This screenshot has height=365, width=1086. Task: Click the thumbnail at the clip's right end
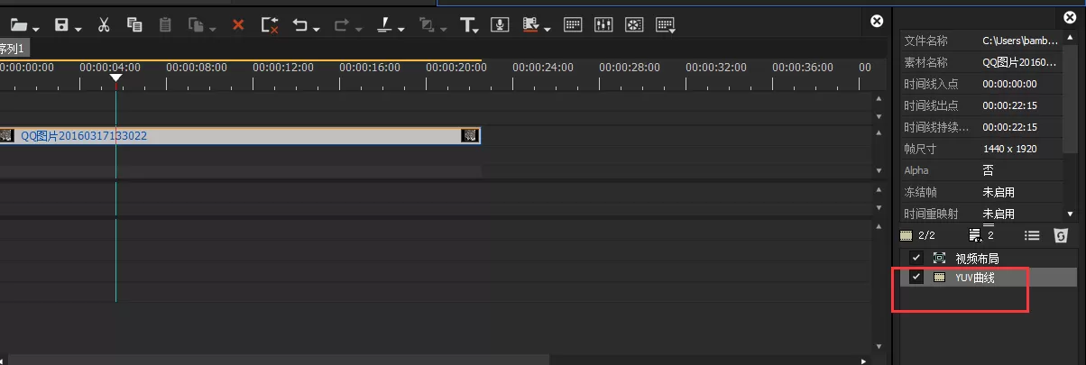pos(469,136)
